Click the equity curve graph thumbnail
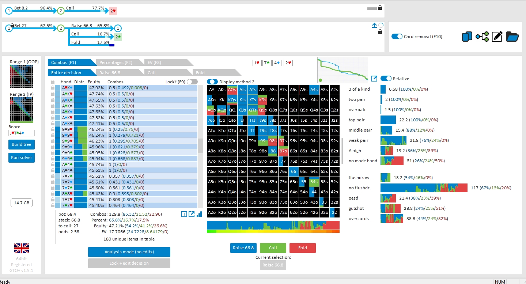The image size is (526, 284). click(343, 70)
